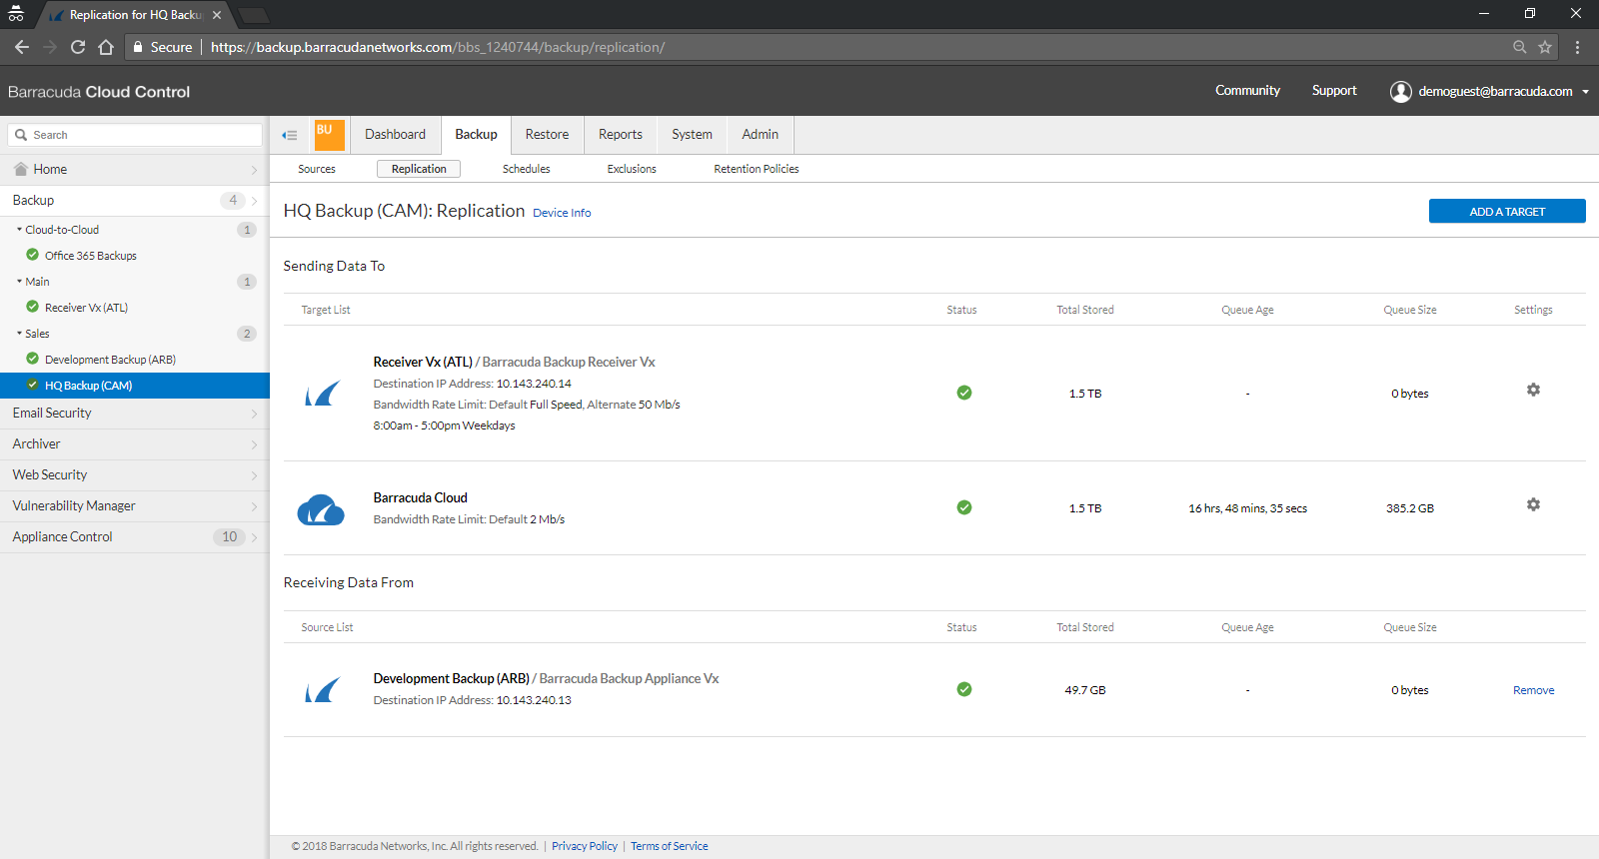
Task: Bookmark this page with the star icon
Action: click(1545, 47)
